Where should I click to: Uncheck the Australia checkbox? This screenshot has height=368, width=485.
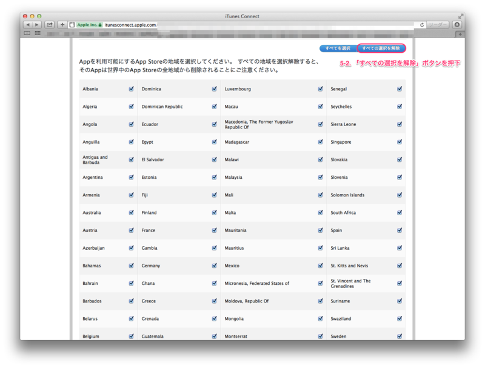tap(131, 212)
